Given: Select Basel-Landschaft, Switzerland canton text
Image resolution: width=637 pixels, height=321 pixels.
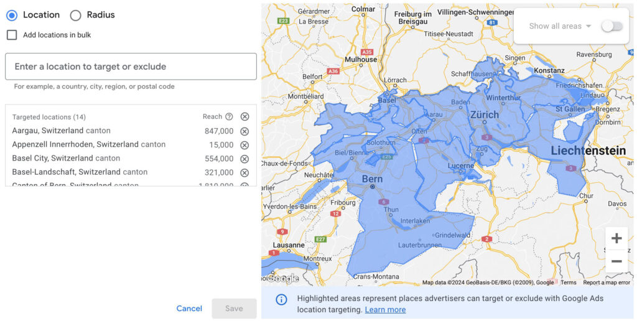Looking at the screenshot, I should [80, 172].
